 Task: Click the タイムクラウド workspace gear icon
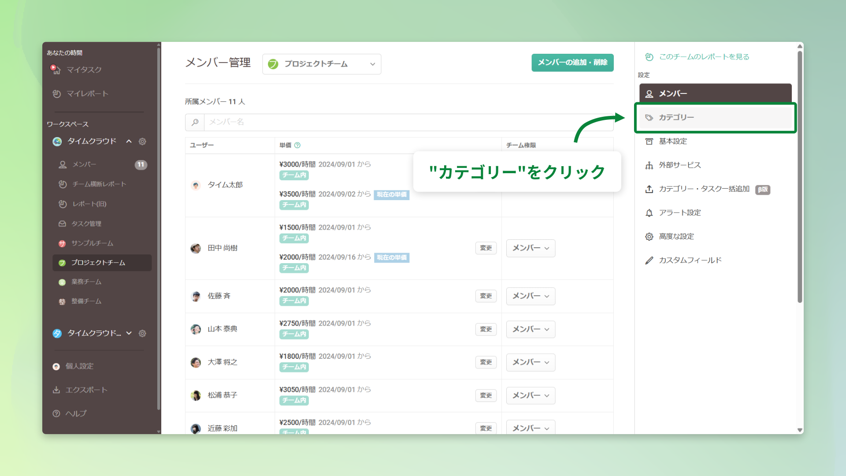click(142, 141)
